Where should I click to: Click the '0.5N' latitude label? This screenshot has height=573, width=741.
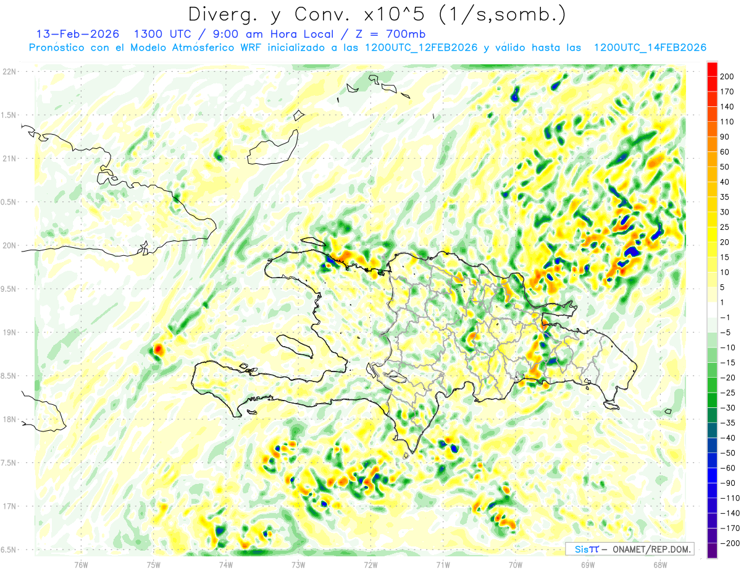pyautogui.click(x=9, y=202)
